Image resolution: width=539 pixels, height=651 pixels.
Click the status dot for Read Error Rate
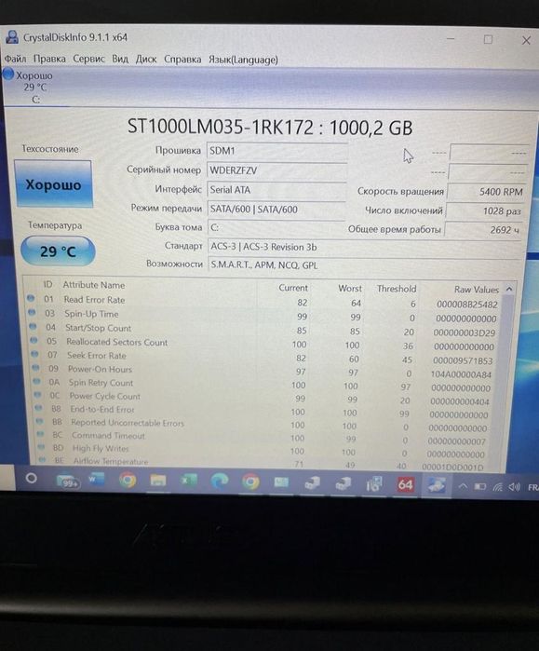click(x=31, y=298)
